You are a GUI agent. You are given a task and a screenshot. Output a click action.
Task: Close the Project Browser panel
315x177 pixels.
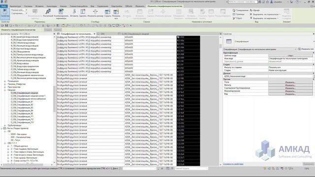click(x=54, y=34)
